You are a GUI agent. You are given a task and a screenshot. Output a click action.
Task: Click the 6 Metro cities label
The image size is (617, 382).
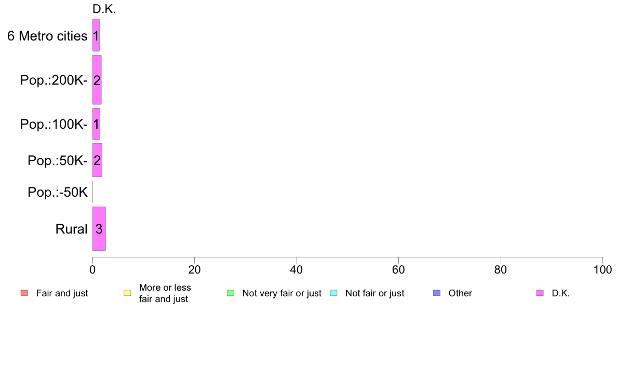tap(47, 36)
